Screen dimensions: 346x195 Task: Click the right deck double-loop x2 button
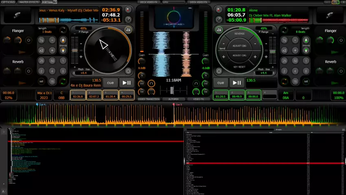pos(284,50)
